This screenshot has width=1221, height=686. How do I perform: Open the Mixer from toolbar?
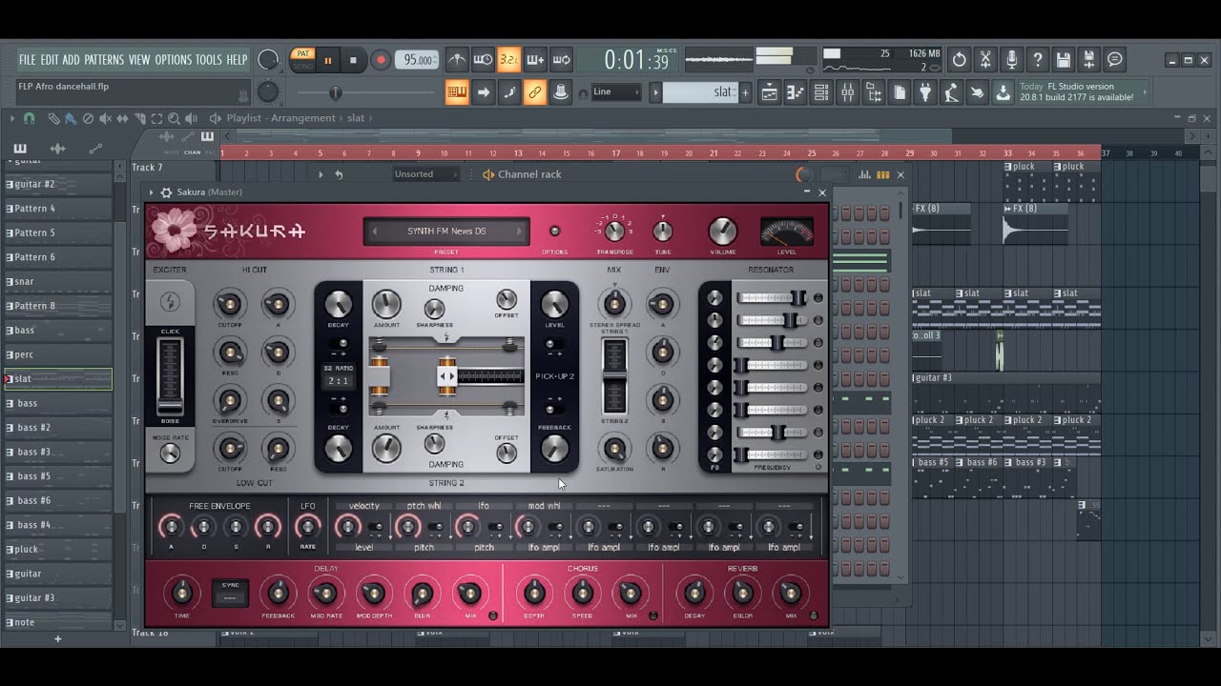[847, 92]
